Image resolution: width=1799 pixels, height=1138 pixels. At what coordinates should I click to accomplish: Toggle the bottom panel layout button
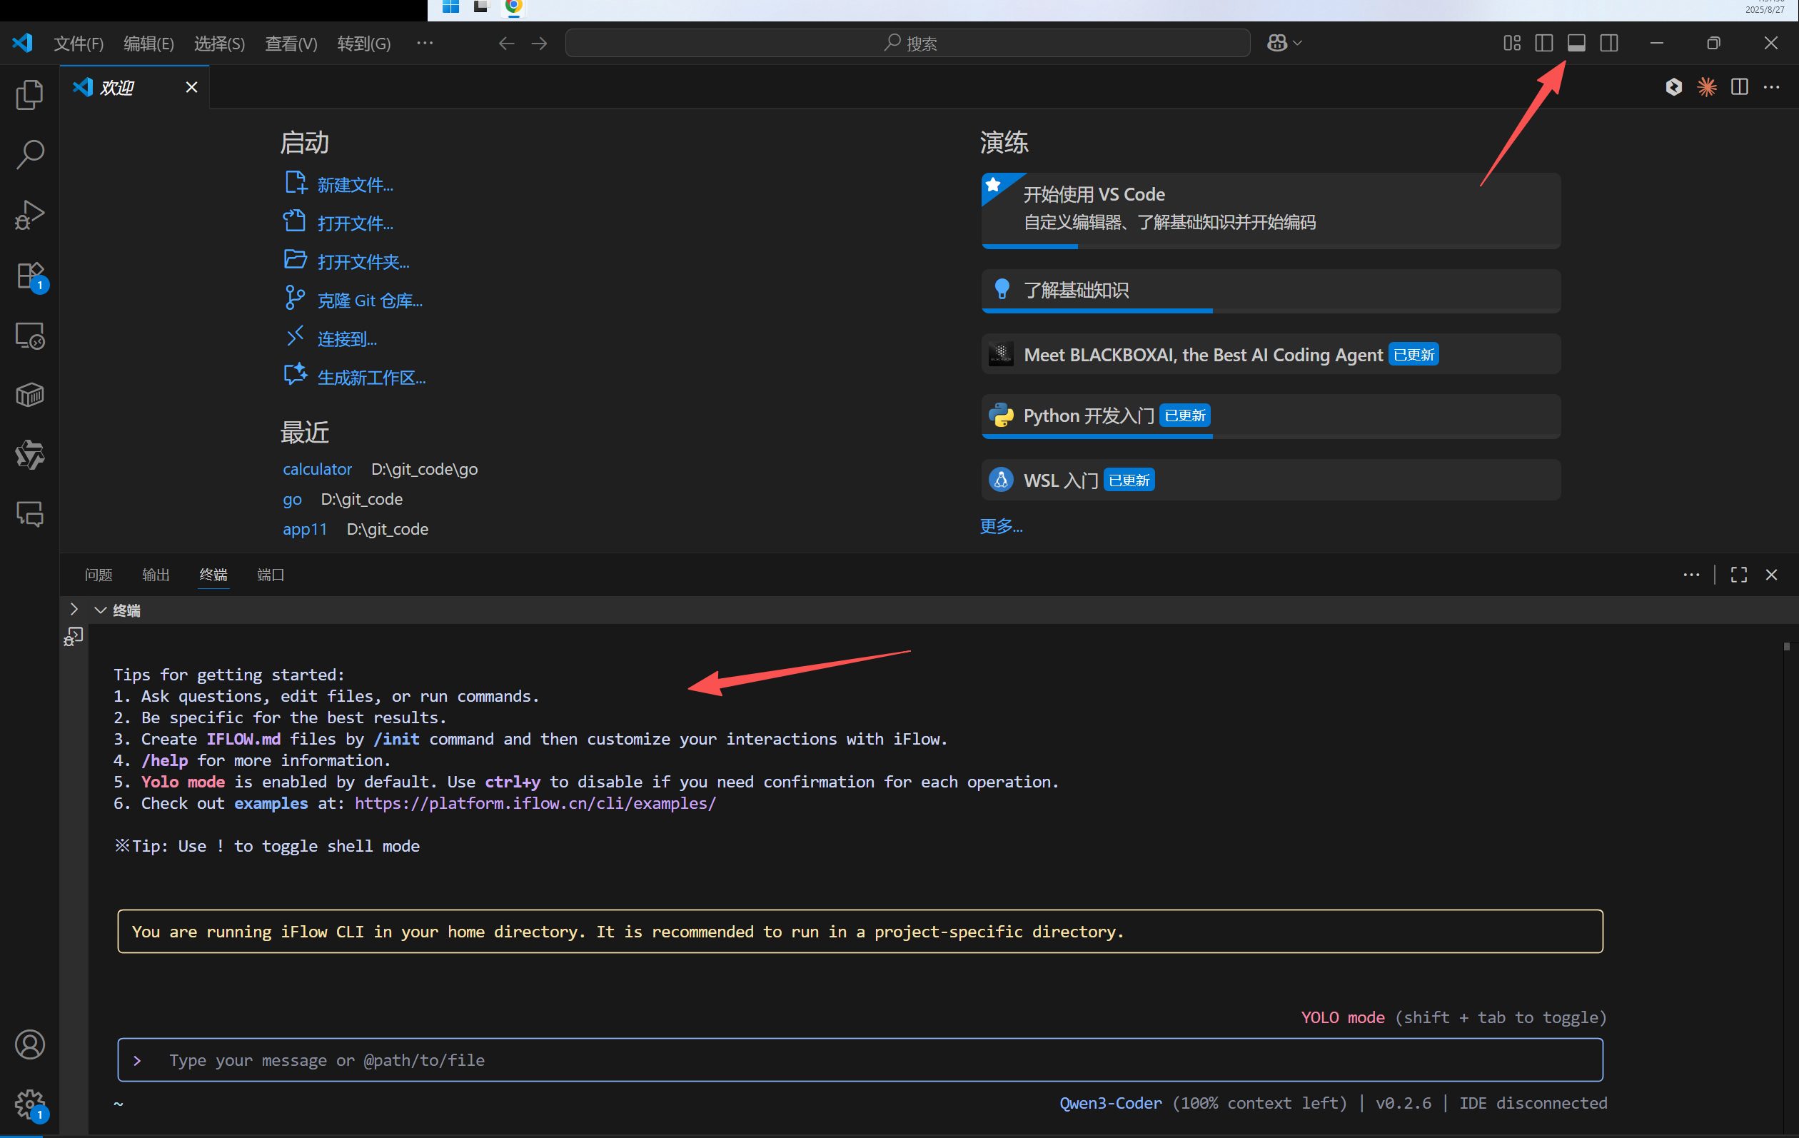pyautogui.click(x=1576, y=44)
